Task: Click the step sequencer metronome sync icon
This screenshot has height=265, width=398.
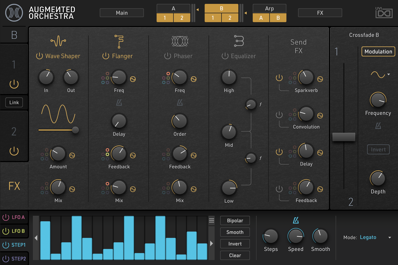Action: click(296, 220)
